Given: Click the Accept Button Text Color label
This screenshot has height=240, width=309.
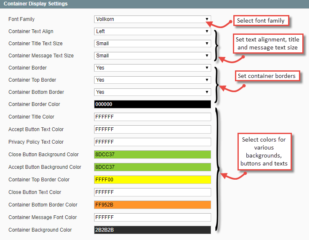Looking at the screenshot, I should [x=36, y=129].
